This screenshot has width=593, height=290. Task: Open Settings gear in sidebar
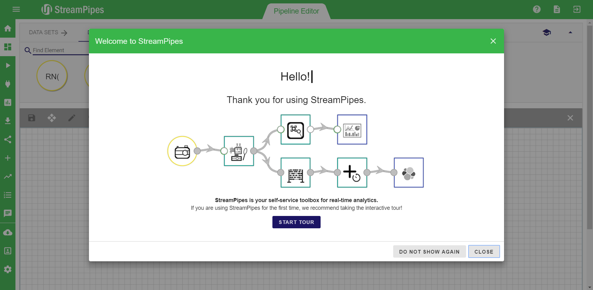pyautogui.click(x=8, y=269)
